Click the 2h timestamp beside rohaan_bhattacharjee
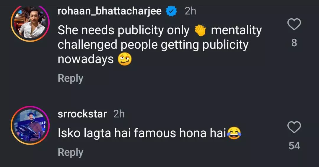Viewport: 319px width, 167px height. tap(190, 11)
